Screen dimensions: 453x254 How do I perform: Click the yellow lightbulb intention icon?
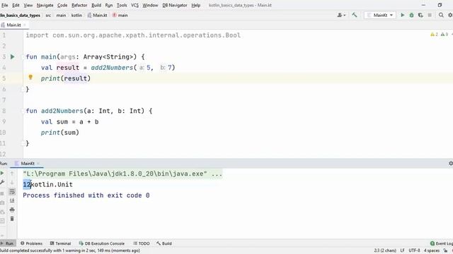pyautogui.click(x=30, y=77)
